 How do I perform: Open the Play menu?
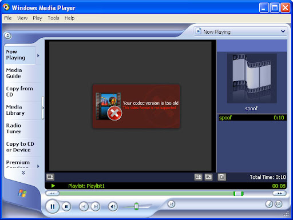pos(37,18)
